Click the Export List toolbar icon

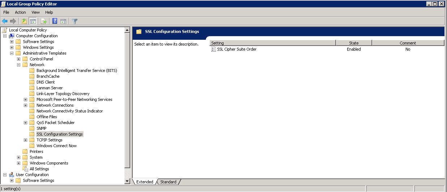pyautogui.click(x=44, y=21)
